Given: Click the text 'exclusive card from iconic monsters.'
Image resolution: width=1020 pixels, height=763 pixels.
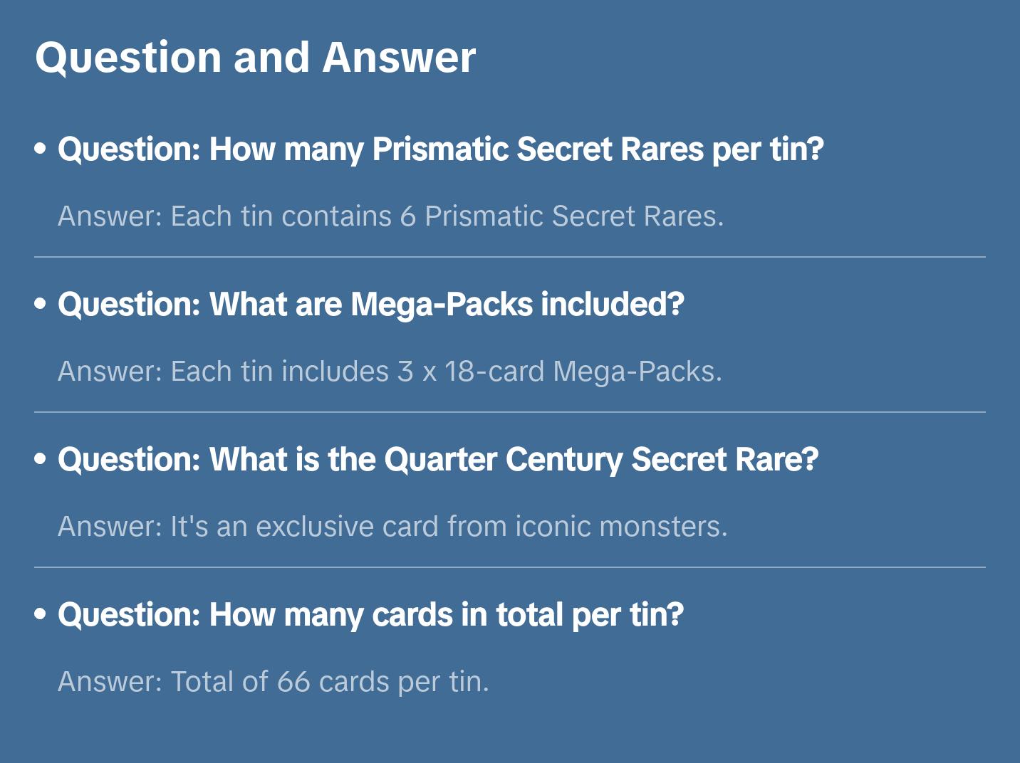Looking at the screenshot, I should click(x=491, y=527).
